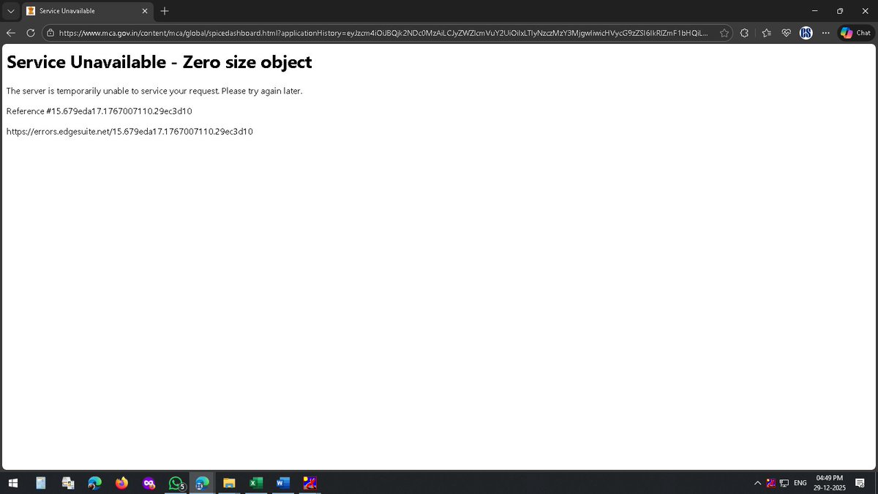Select the Service Unavailable browser tab
This screenshot has width=878, height=494.
(x=86, y=11)
